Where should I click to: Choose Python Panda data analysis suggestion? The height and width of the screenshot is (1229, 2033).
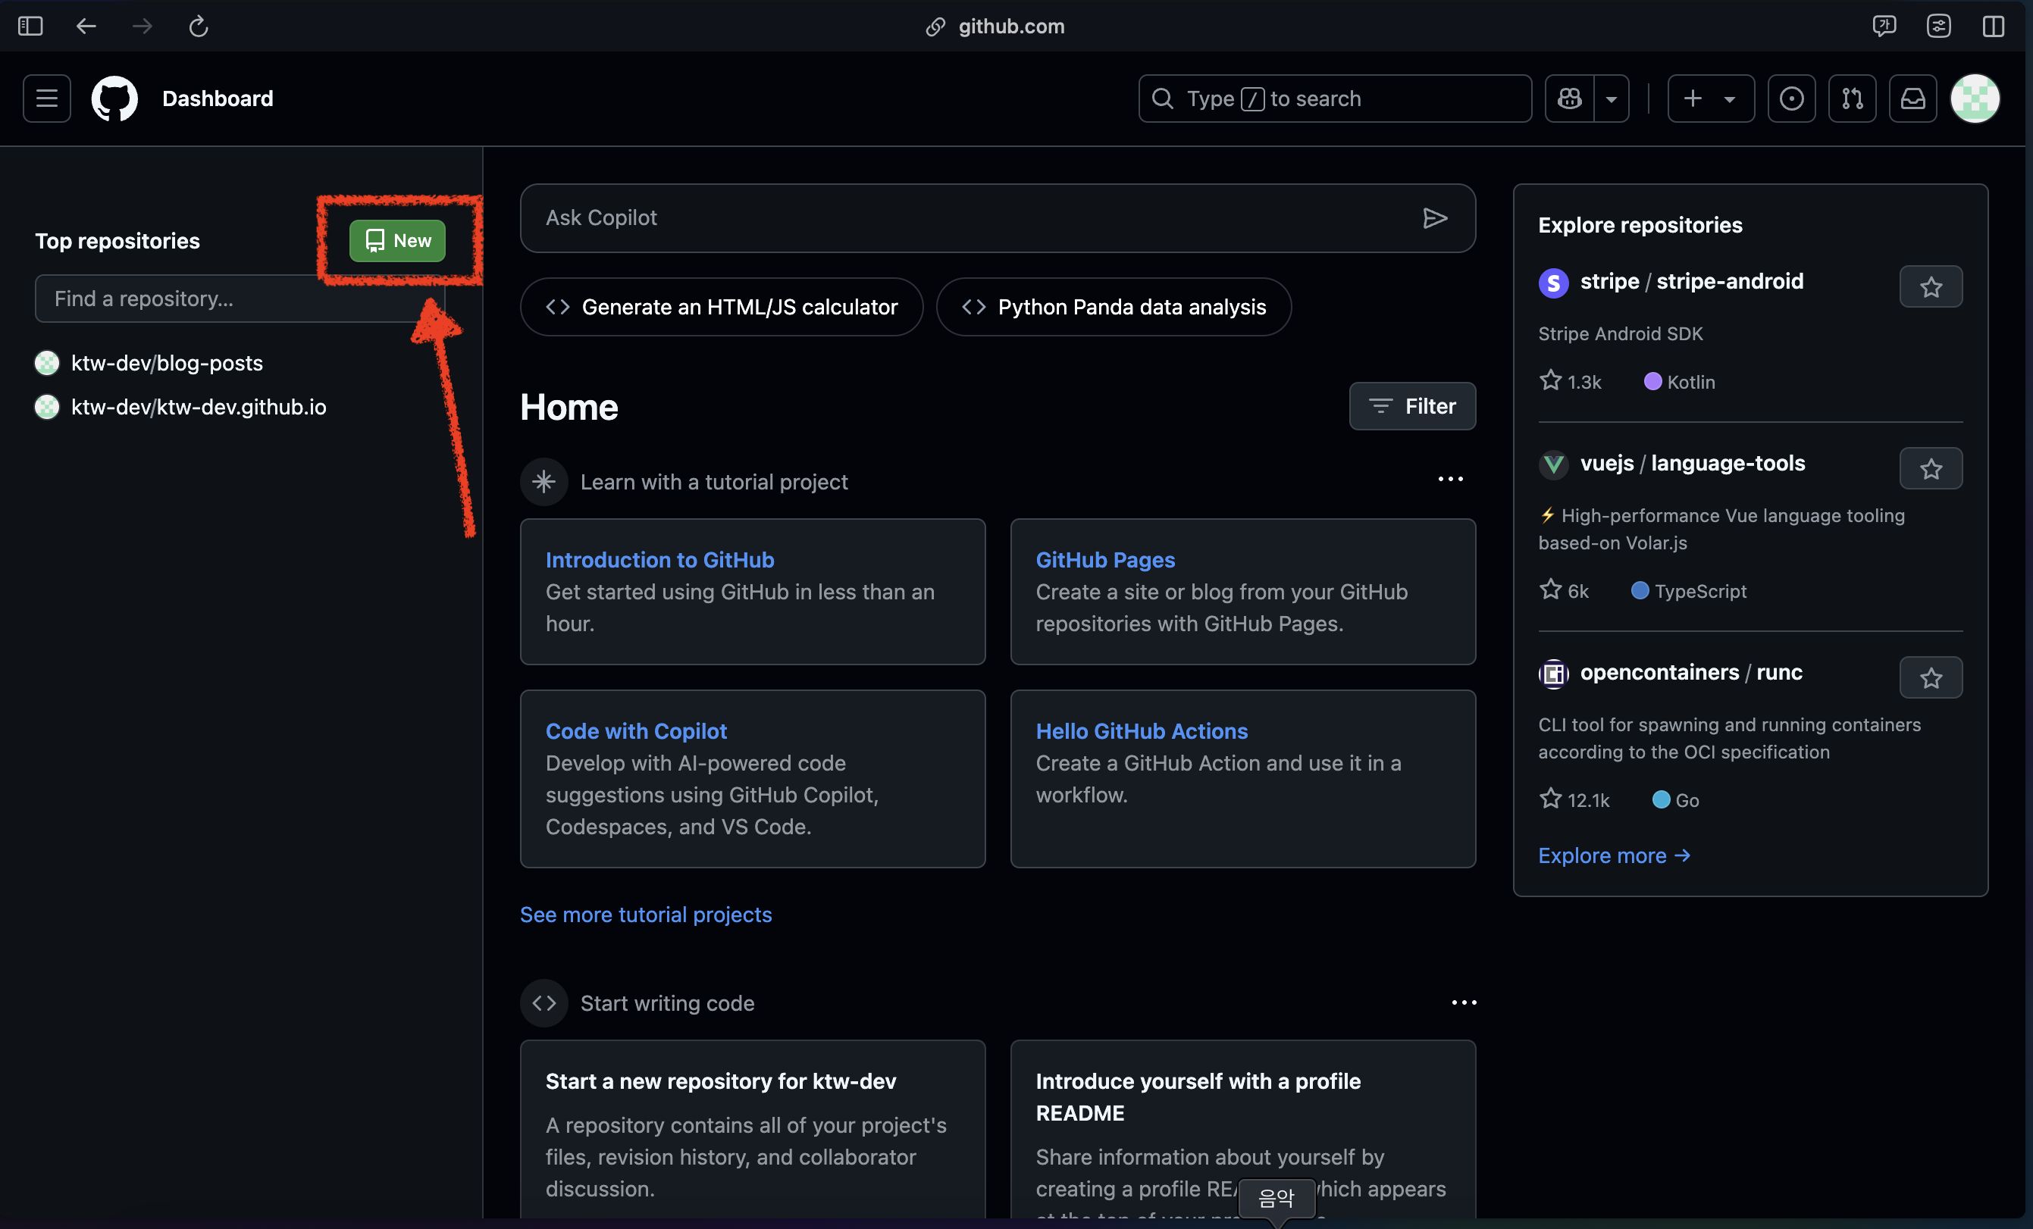(x=1113, y=307)
